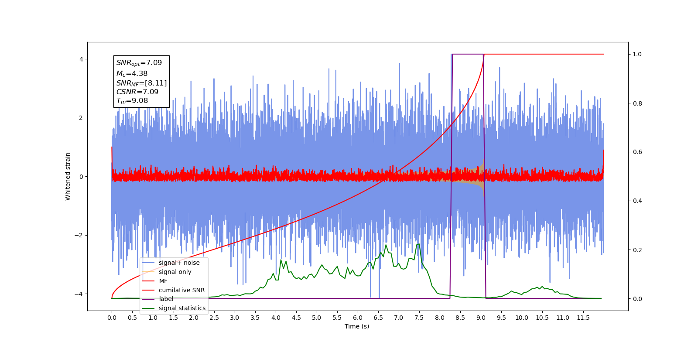Click the 'Whitened strain' y-axis label
This screenshot has width=698, height=349.
pyautogui.click(x=68, y=176)
